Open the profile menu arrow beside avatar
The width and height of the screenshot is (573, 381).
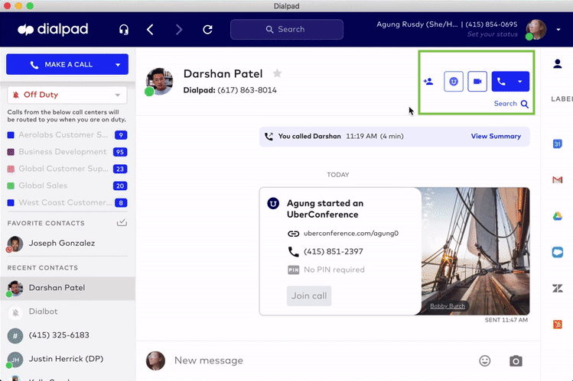[x=558, y=30]
